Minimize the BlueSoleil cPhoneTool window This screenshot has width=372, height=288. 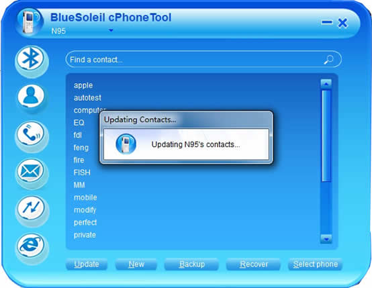[x=327, y=22]
